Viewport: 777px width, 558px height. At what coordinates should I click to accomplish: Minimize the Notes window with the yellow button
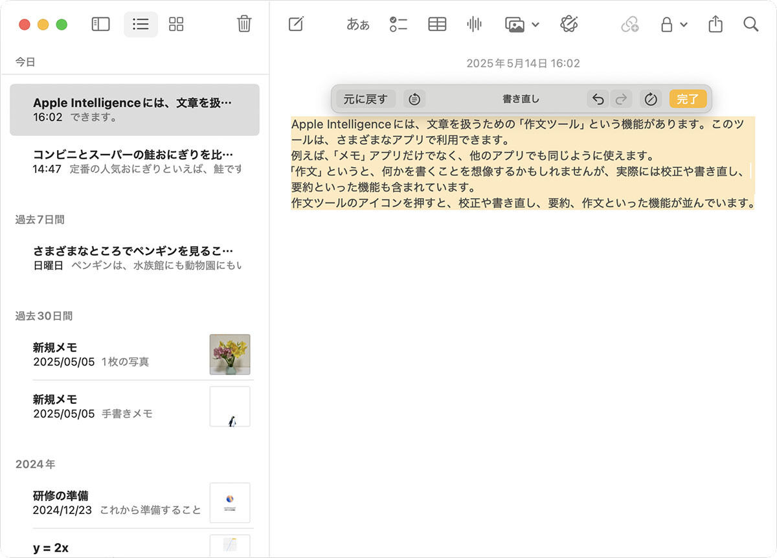[x=43, y=25]
